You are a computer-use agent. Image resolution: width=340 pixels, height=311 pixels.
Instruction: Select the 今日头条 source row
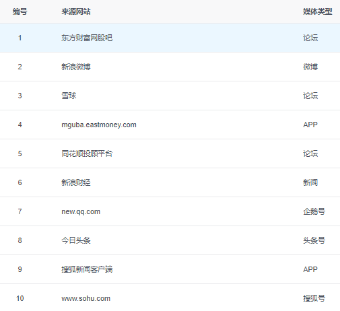(x=170, y=240)
